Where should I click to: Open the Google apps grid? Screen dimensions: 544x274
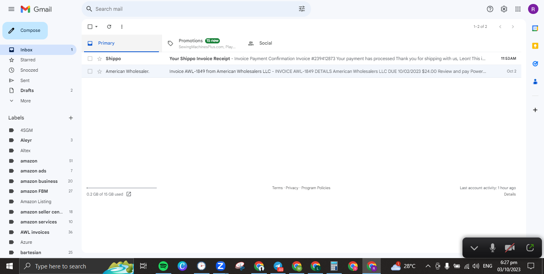(518, 9)
